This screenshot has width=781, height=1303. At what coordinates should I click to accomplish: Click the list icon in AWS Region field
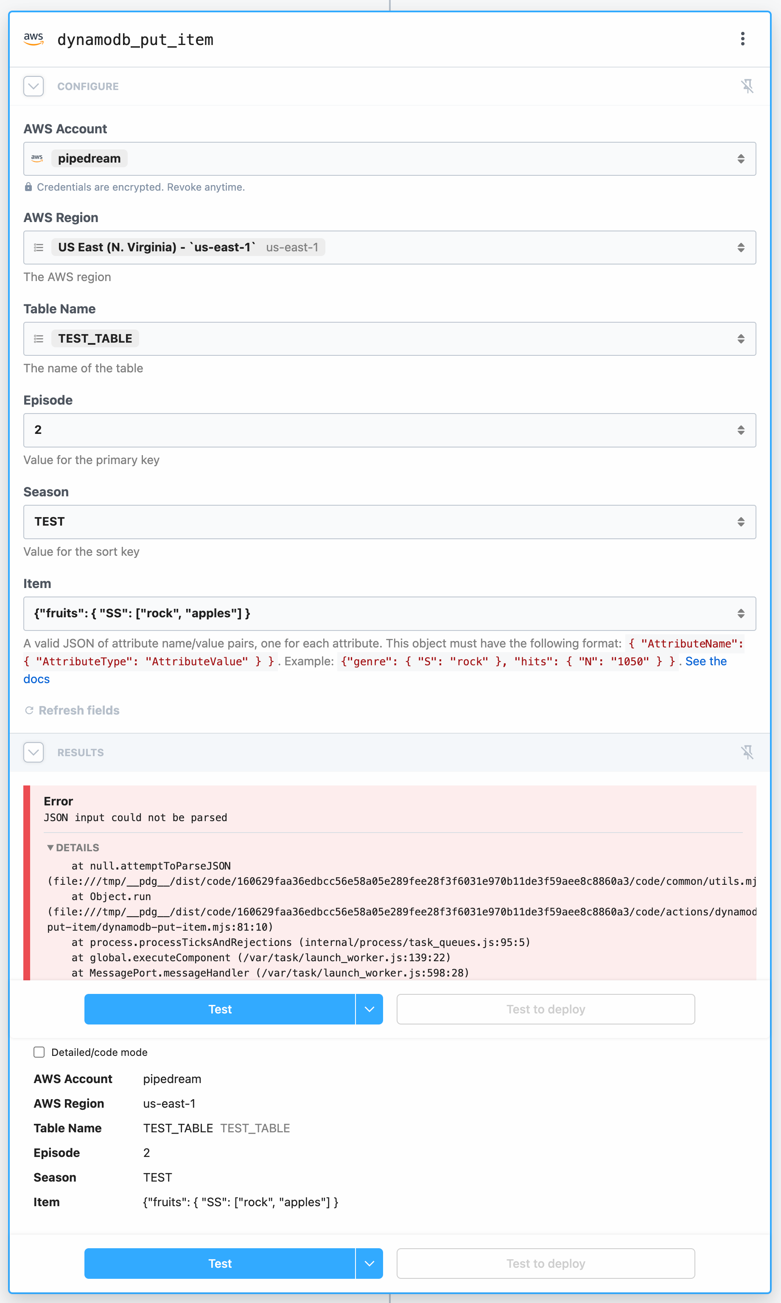(38, 247)
